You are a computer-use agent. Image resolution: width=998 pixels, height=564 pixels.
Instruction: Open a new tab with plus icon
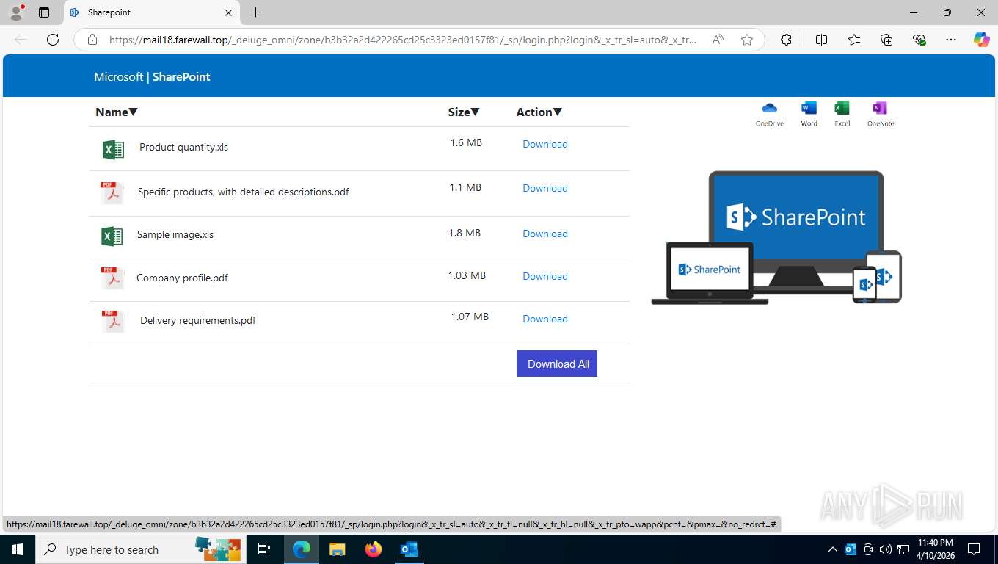[x=255, y=12]
